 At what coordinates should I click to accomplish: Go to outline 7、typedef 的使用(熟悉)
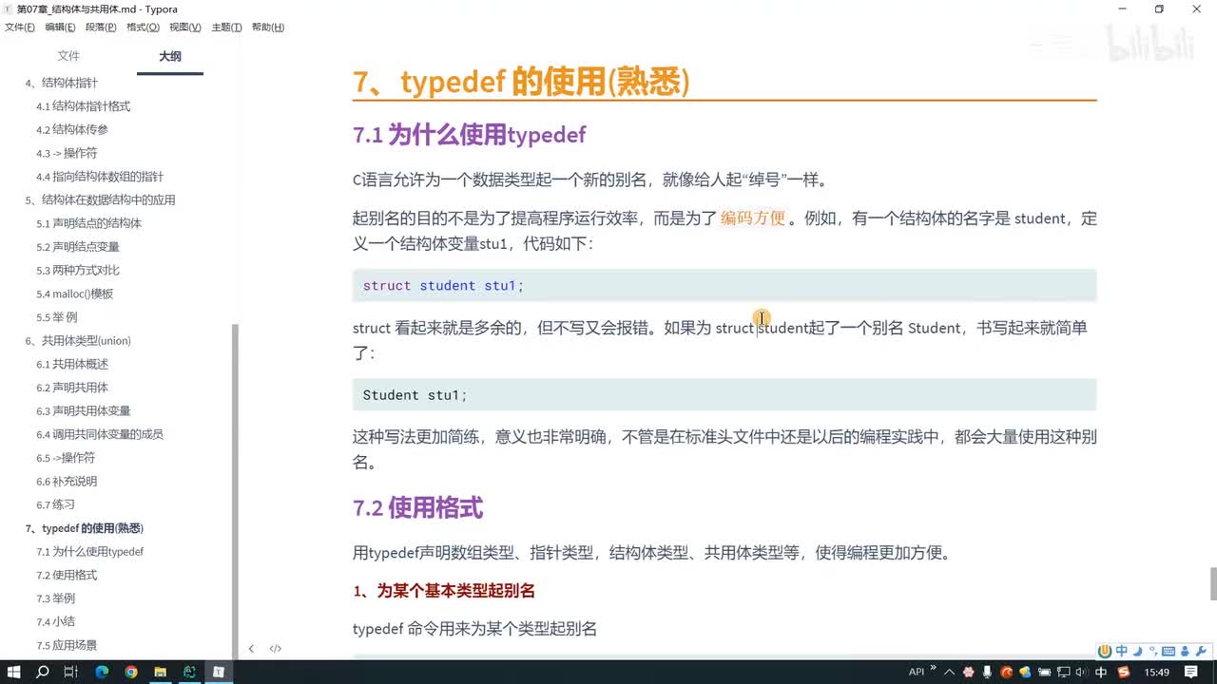point(85,528)
